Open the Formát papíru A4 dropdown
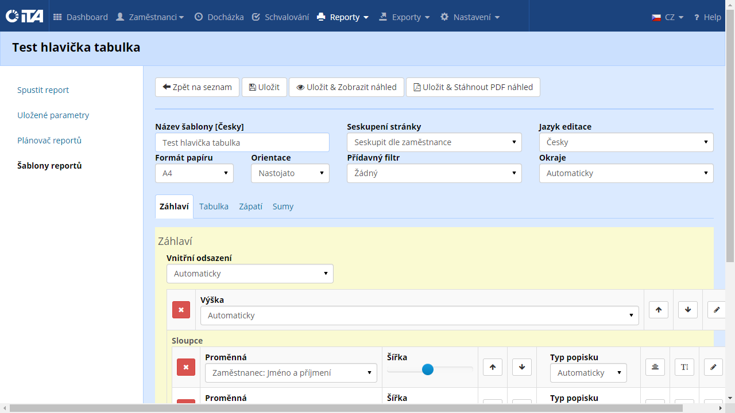This screenshot has height=413, width=735. [x=194, y=173]
